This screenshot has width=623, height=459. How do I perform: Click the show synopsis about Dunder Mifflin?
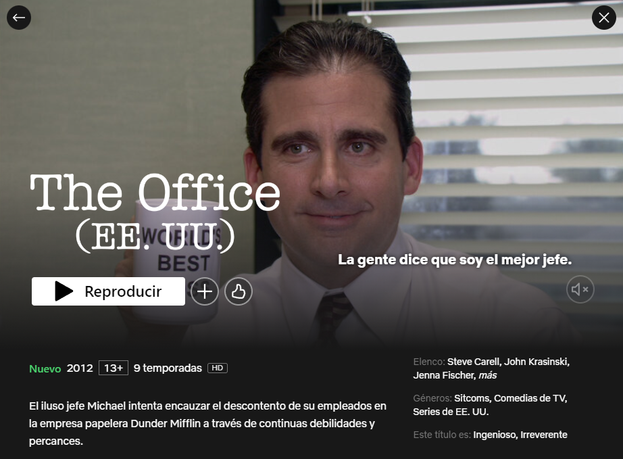coord(207,424)
